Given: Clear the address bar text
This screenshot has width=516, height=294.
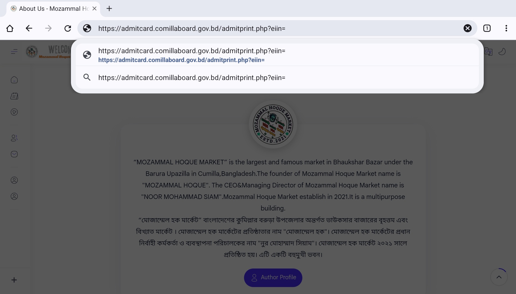Looking at the screenshot, I should pyautogui.click(x=468, y=28).
